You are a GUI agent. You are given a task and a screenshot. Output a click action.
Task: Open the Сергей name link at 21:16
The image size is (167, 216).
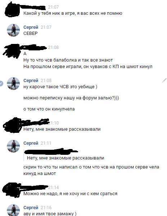pos(31,207)
